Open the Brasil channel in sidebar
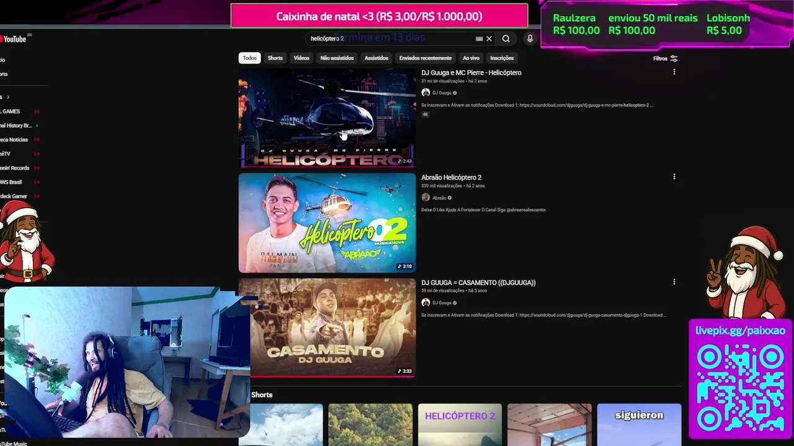794x446 pixels. pyautogui.click(x=11, y=182)
